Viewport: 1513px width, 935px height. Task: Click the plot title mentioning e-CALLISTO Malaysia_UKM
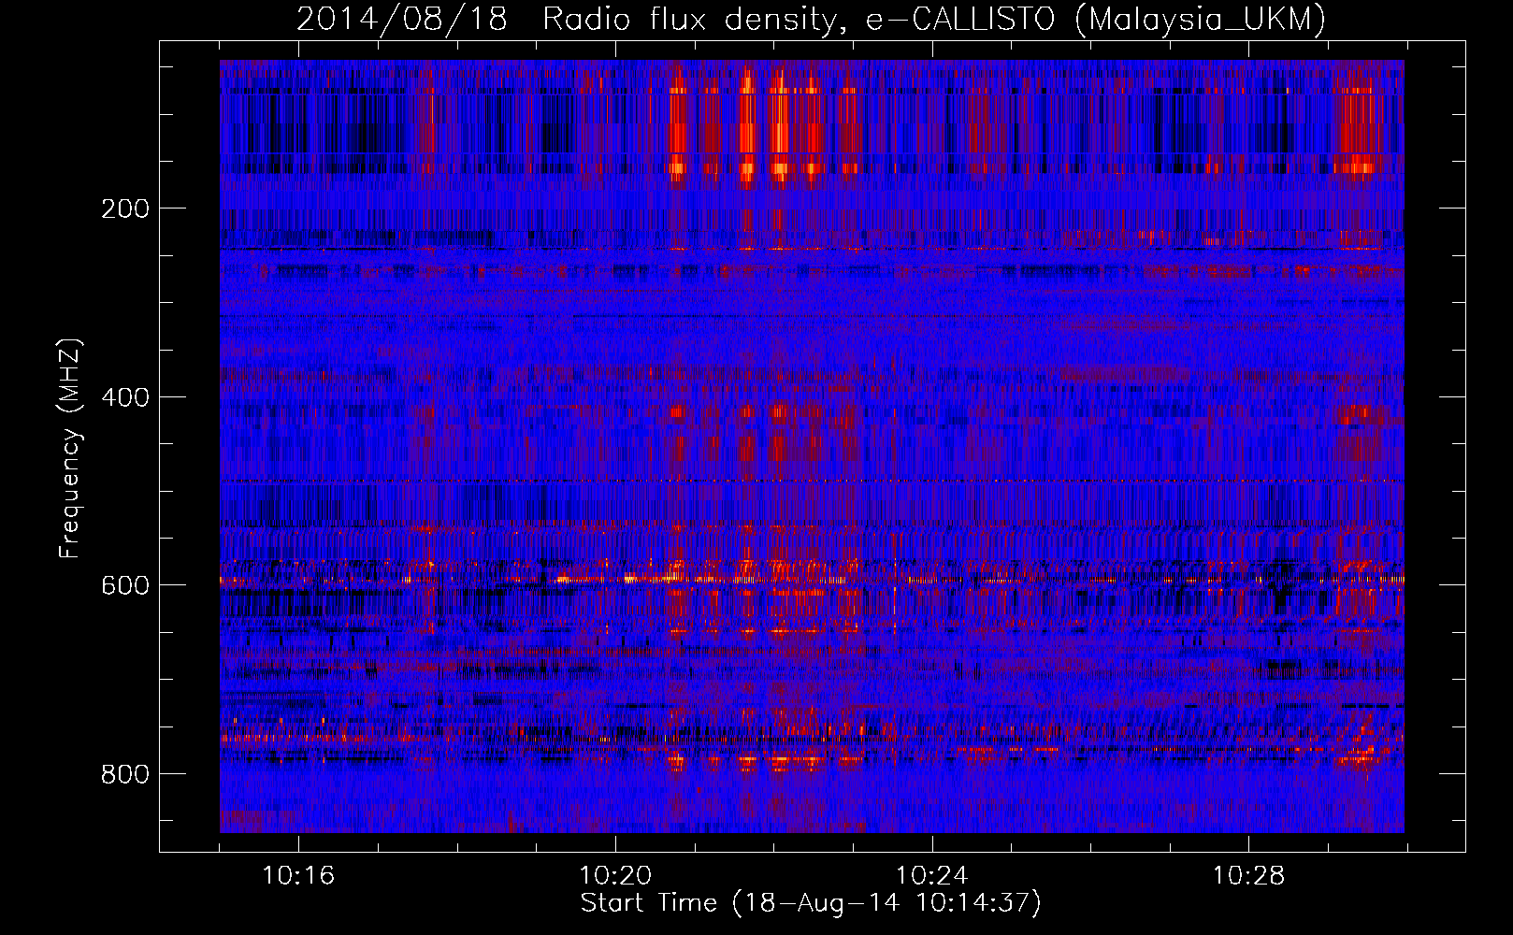(811, 19)
